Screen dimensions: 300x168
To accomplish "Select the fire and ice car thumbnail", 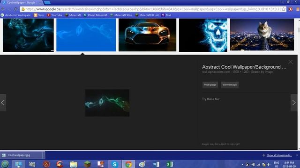I will coord(147,35).
